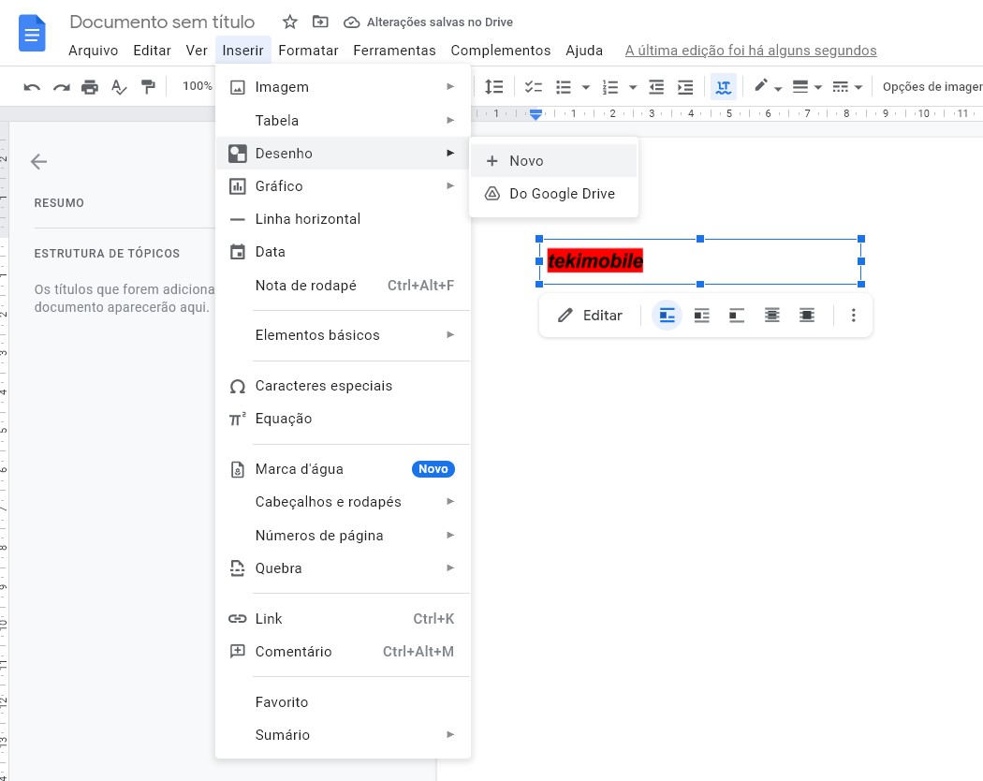Expand the Tabela submenu
Screen dimensions: 983x781
coord(343,120)
